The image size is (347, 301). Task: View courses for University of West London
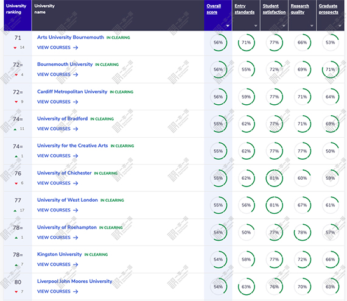(x=58, y=210)
